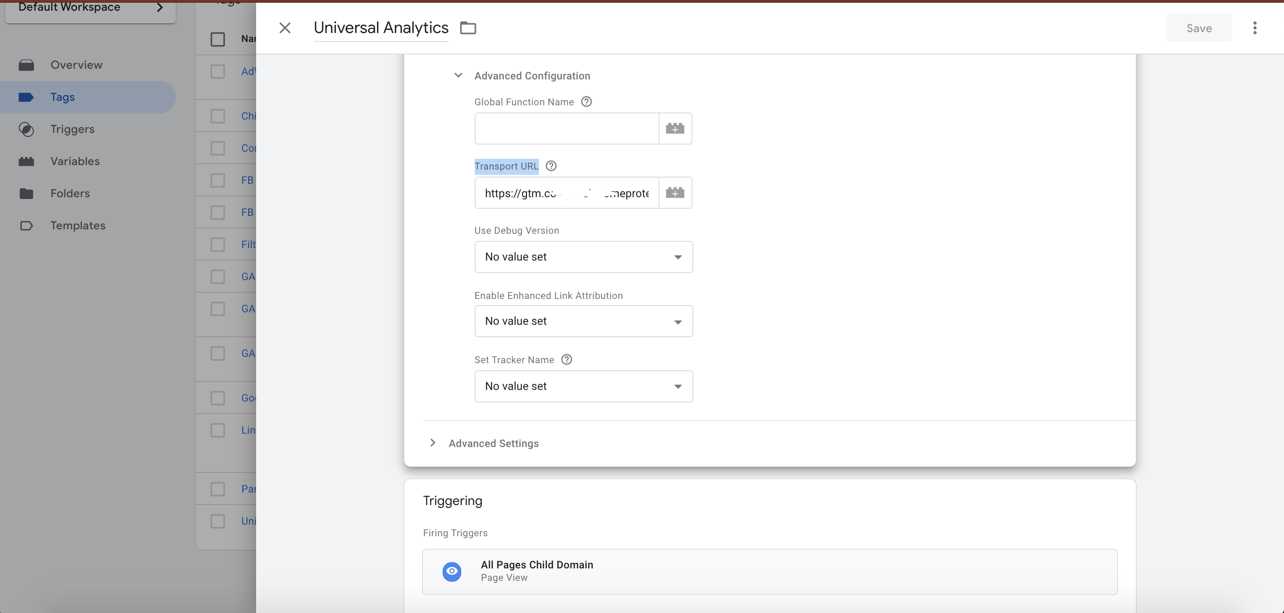The width and height of the screenshot is (1284, 613).
Task: Select the Tags icon in the sidebar
Action: 26,97
